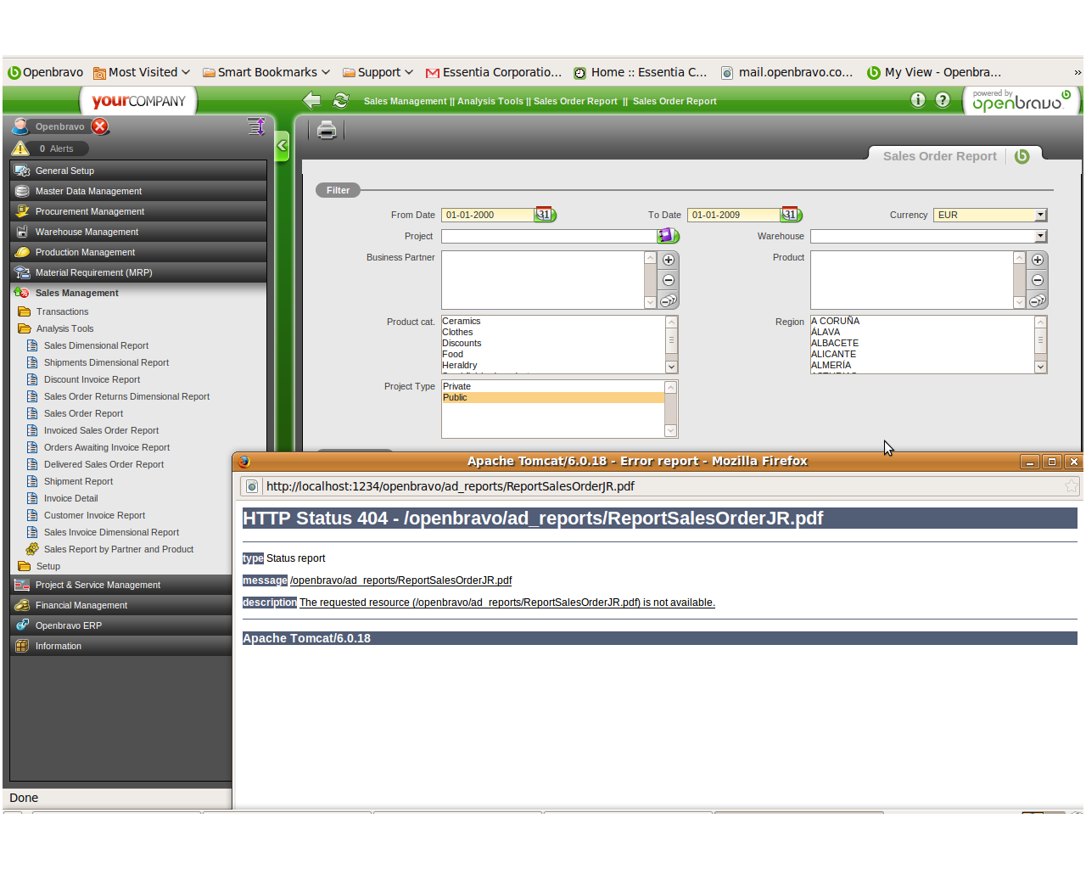Open Sales Dimensional Report
The image size is (1086, 869).
point(96,345)
